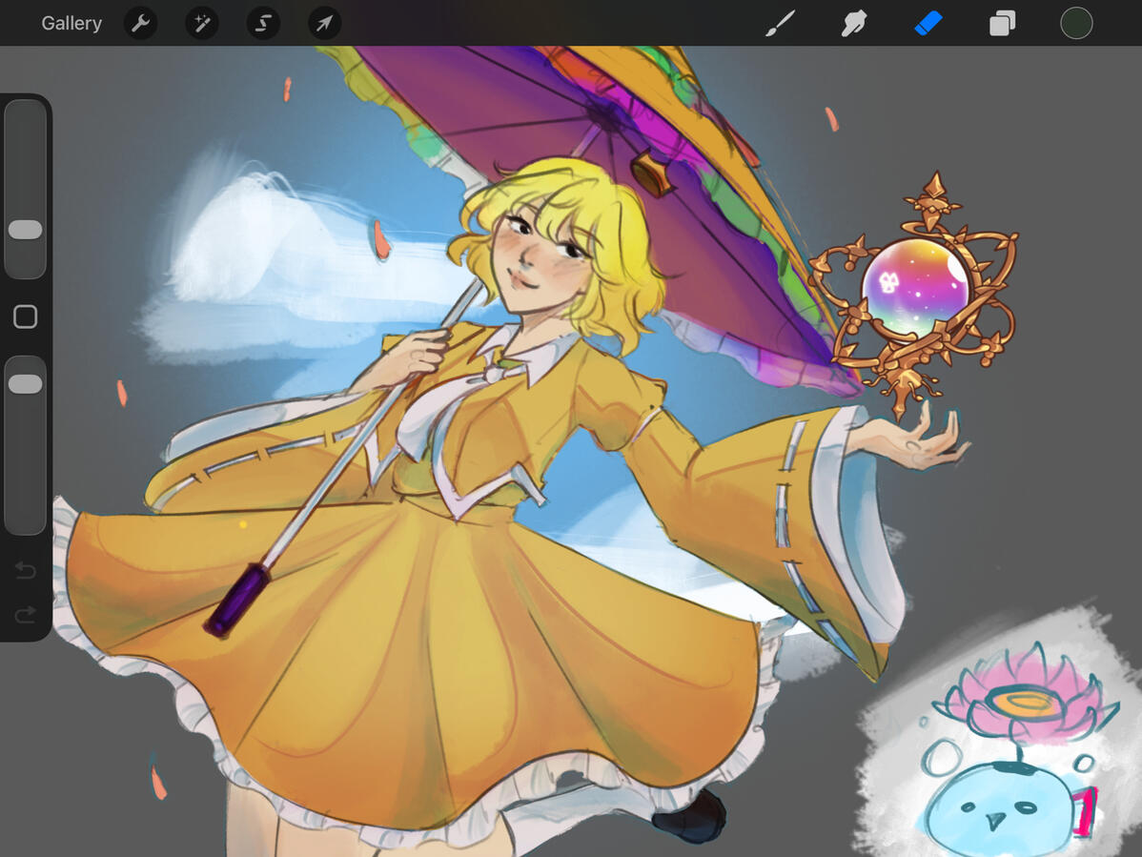The height and width of the screenshot is (857, 1142).
Task: Click the brush size slider handle
Action: pos(26,230)
